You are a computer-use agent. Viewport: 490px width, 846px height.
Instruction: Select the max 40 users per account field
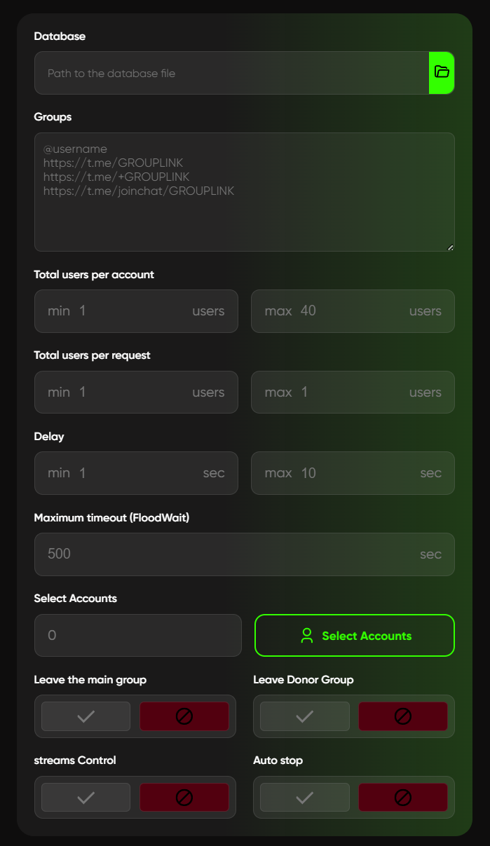[x=353, y=311]
